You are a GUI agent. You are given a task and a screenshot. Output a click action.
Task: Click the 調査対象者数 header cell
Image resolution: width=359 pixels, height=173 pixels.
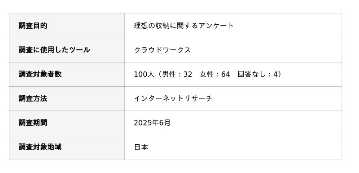pos(66,74)
